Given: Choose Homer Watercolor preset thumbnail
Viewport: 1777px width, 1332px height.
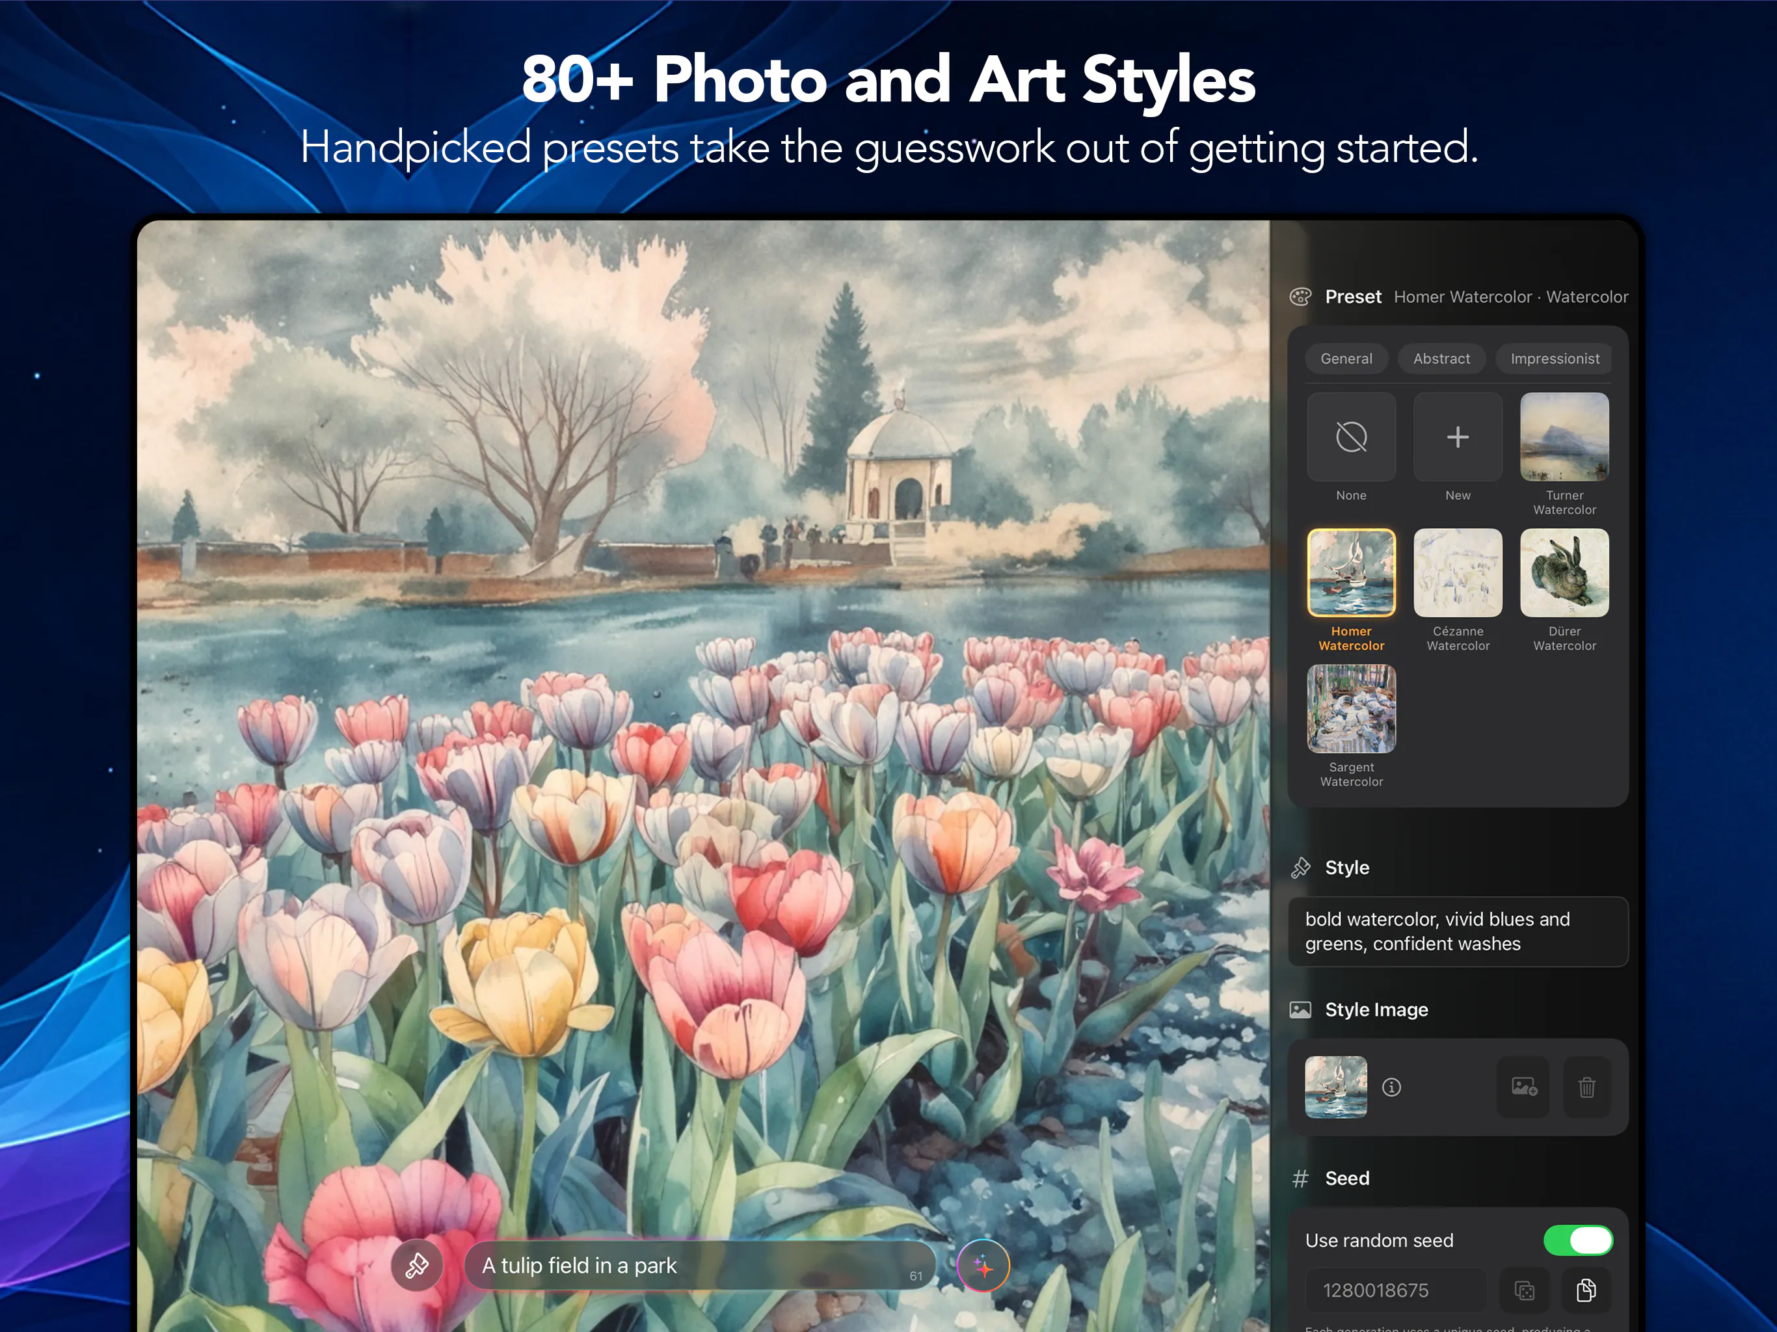Looking at the screenshot, I should (x=1351, y=573).
